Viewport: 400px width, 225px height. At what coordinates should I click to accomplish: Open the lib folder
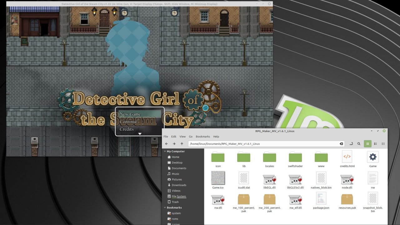click(x=244, y=157)
